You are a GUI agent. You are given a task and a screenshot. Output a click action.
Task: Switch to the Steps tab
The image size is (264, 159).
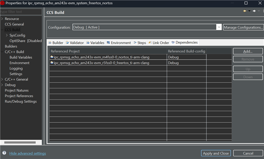coord(140,43)
